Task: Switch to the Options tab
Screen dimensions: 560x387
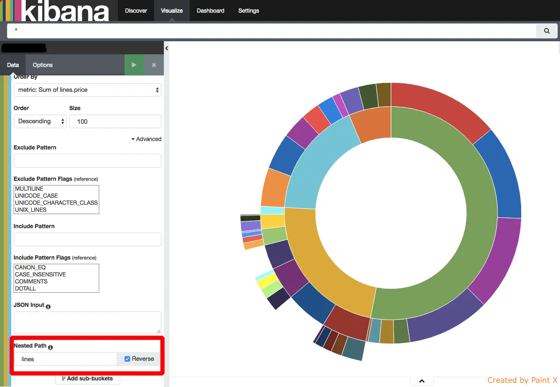Action: [x=43, y=65]
